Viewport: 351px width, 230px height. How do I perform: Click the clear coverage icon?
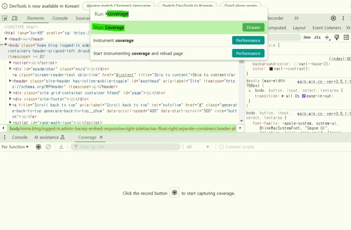[48, 147]
